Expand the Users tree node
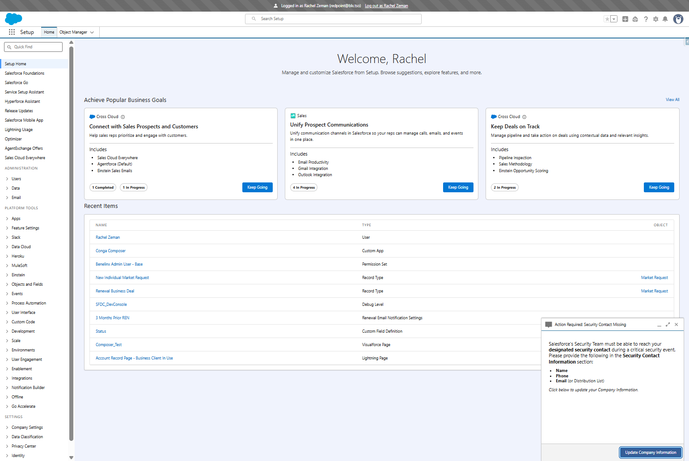The width and height of the screenshot is (689, 461). point(7,179)
